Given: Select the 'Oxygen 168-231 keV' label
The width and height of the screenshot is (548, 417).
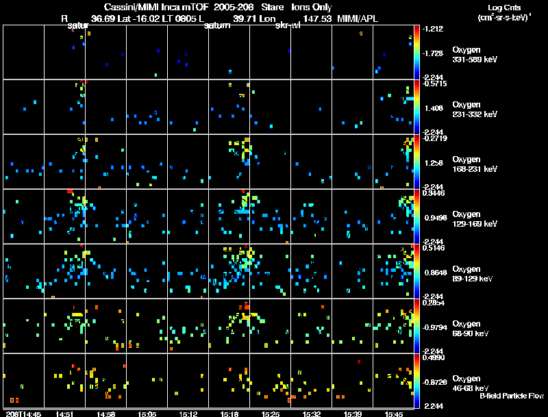Looking at the screenshot, I should [x=475, y=164].
